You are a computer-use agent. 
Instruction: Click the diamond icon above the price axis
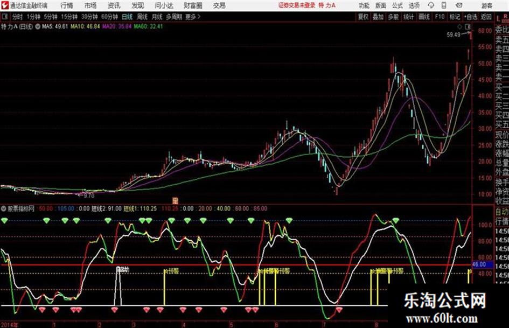[459, 27]
